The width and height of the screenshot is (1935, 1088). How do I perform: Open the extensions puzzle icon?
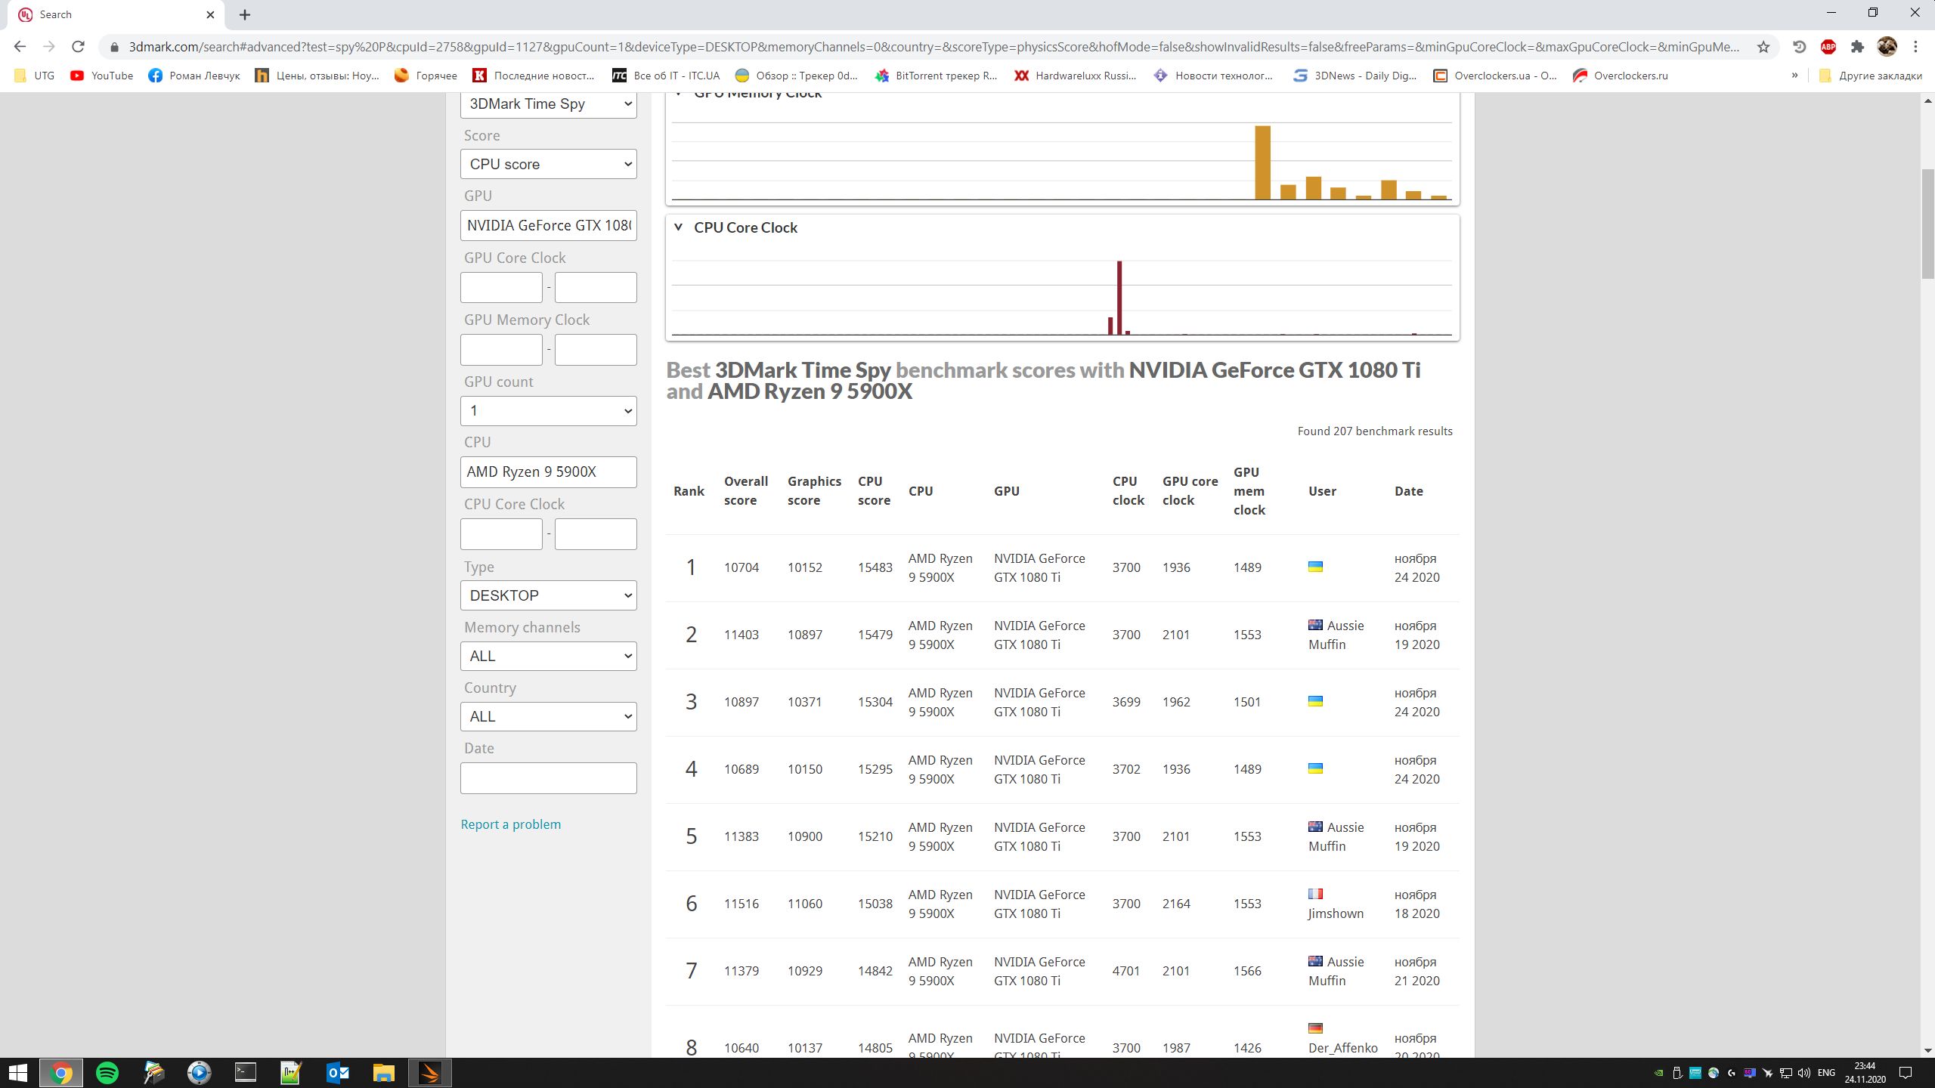1857,47
